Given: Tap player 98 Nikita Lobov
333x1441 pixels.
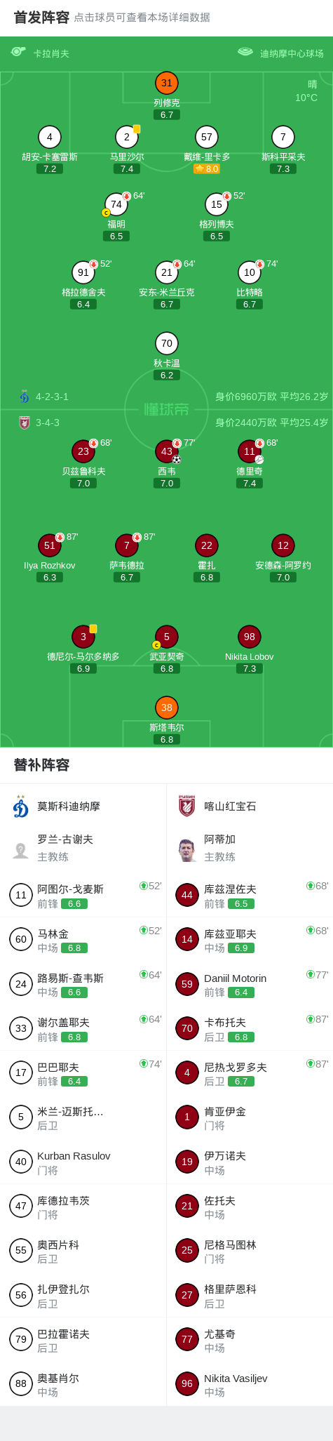Looking at the screenshot, I should (250, 637).
